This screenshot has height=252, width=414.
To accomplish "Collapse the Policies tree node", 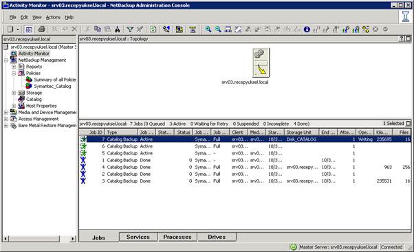I will pyautogui.click(x=14, y=73).
